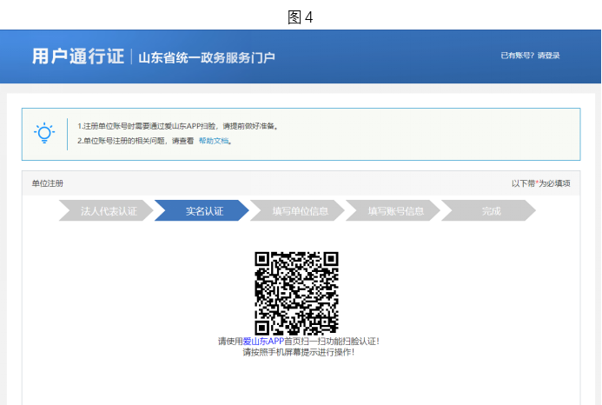Screen dimensions: 602x405
Task: Click the 以下带*为必填项 required note
Action: click(x=540, y=183)
